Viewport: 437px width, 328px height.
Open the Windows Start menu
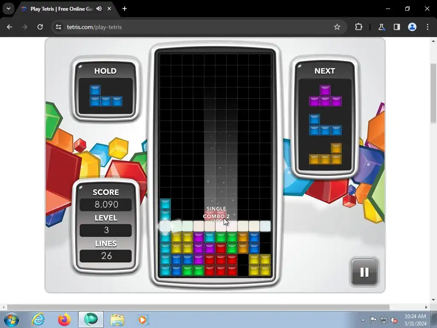(x=12, y=319)
